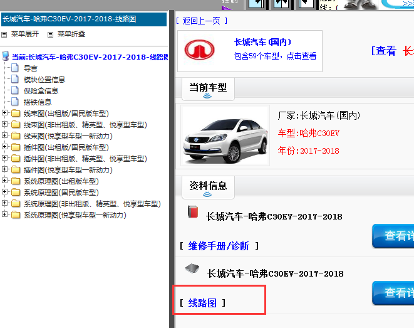The height and width of the screenshot is (328, 414).
Task: Click the white Haval C30EV car thumbnail
Action: coord(225,135)
